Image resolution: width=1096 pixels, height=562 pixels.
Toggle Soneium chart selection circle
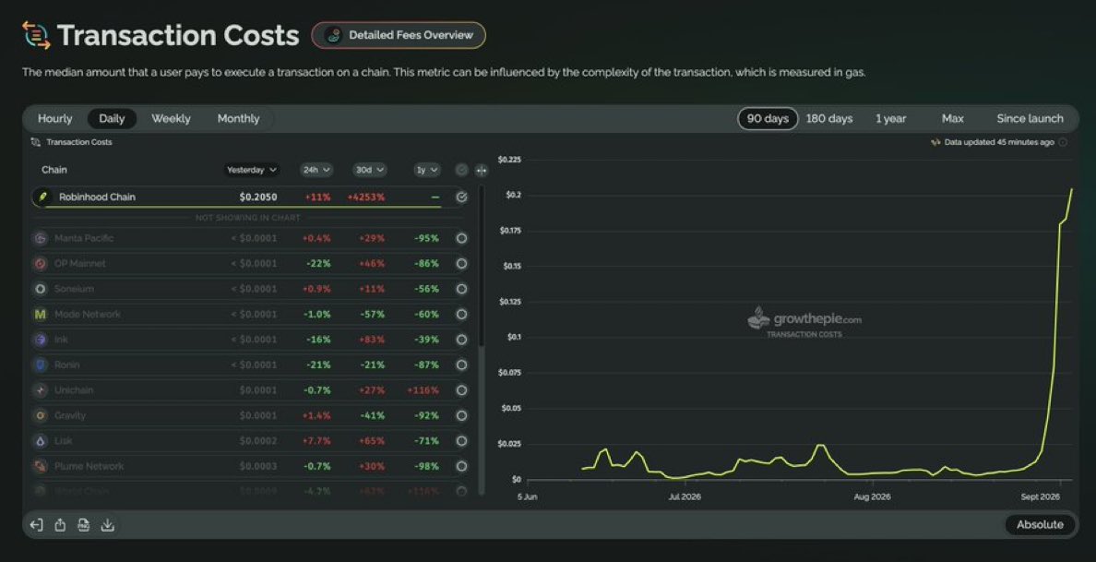[462, 289]
